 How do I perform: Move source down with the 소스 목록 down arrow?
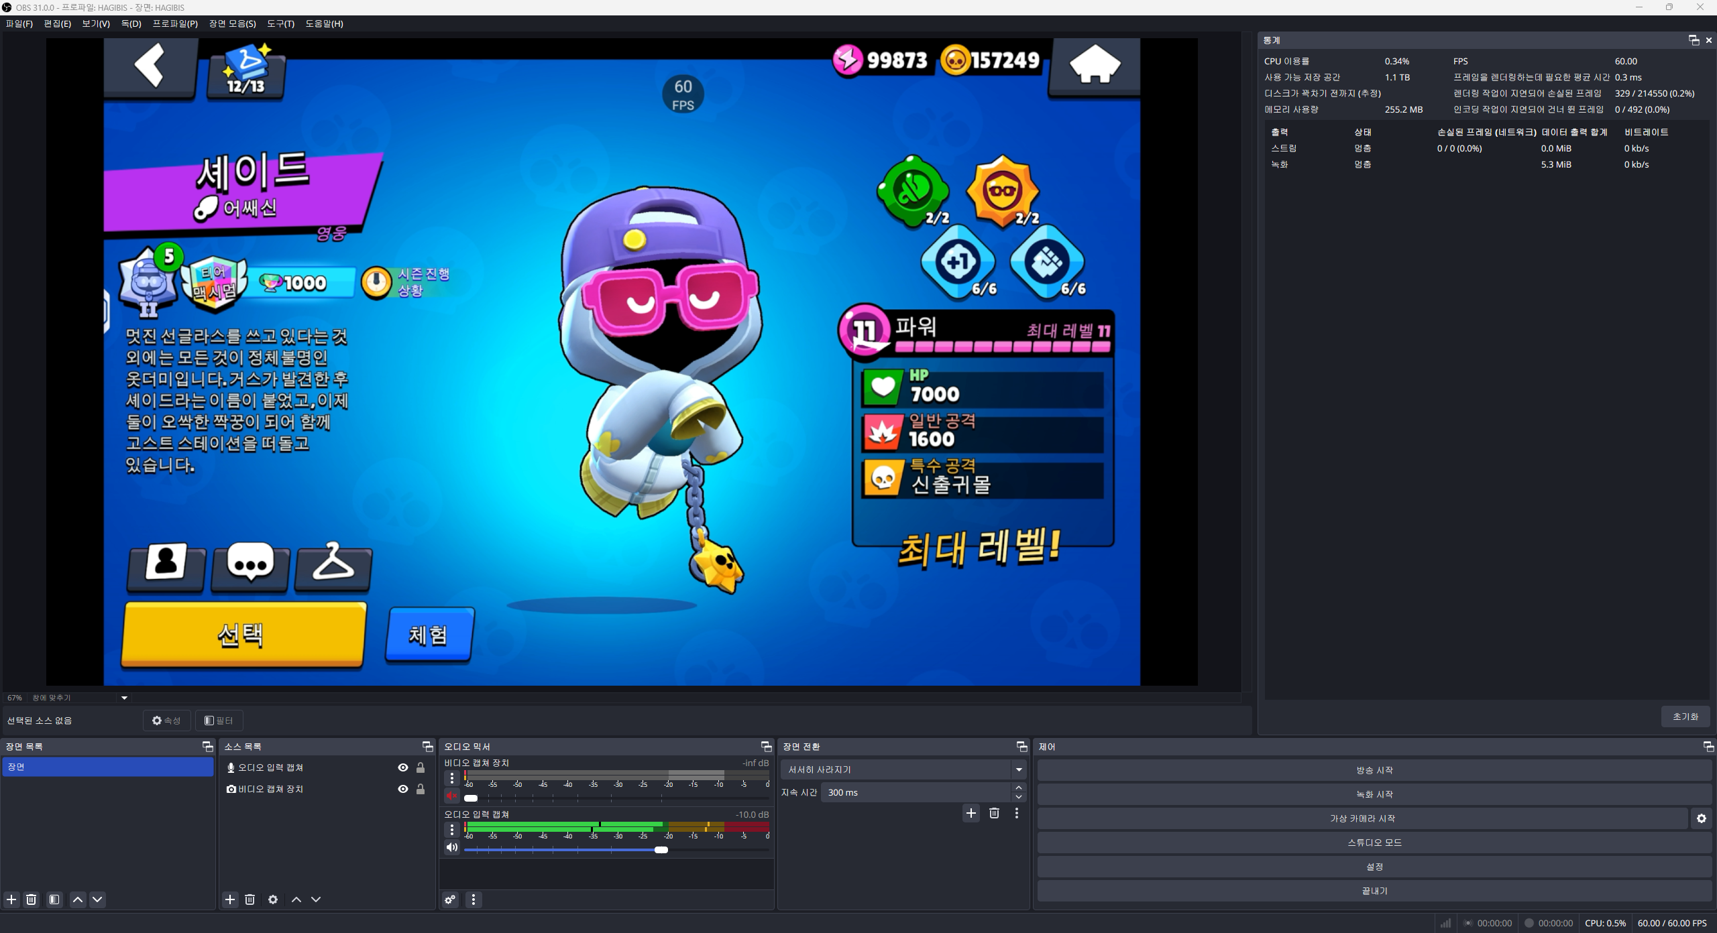tap(316, 899)
